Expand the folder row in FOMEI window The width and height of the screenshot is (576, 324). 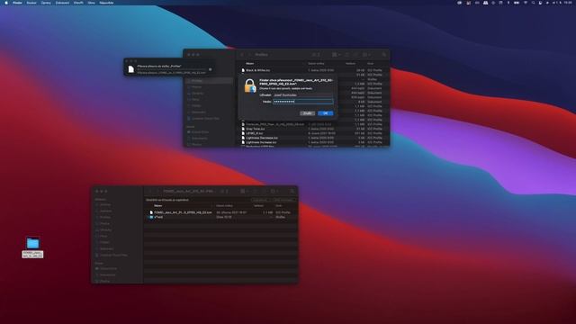pos(148,217)
